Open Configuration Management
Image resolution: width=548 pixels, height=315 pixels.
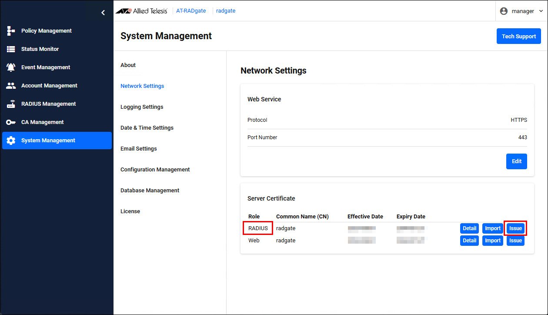155,170
